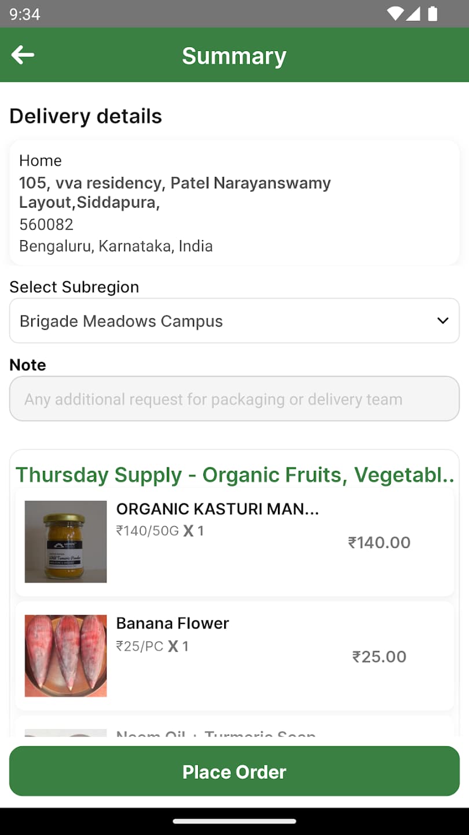
Task: Tap the Thursday Supply section heading
Action: (x=235, y=475)
